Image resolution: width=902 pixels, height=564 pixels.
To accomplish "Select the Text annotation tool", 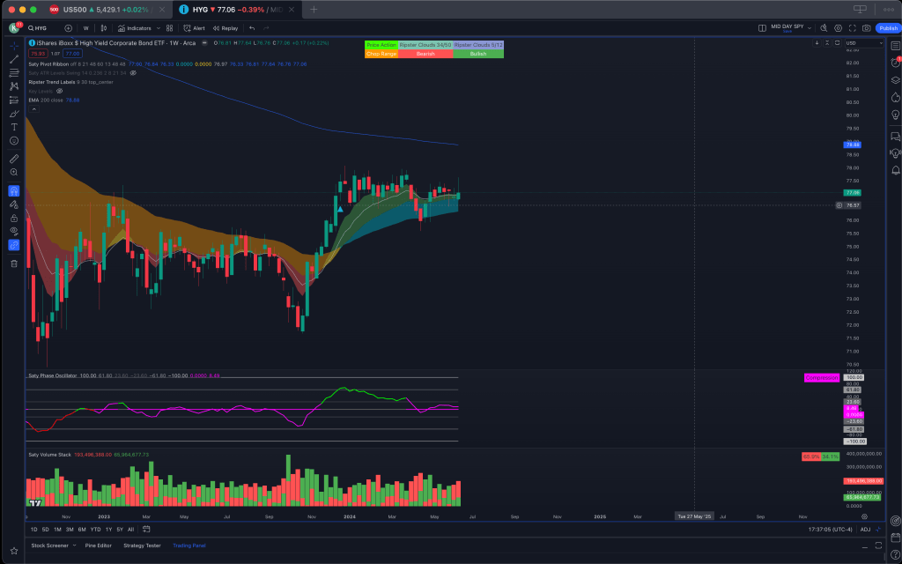I will pyautogui.click(x=14, y=127).
